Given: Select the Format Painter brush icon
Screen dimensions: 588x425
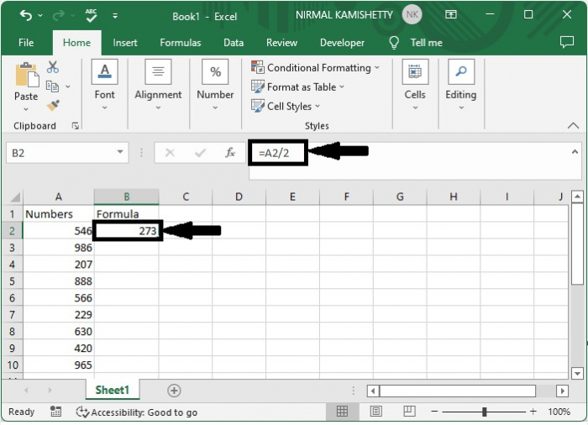Looking at the screenshot, I should [52, 105].
